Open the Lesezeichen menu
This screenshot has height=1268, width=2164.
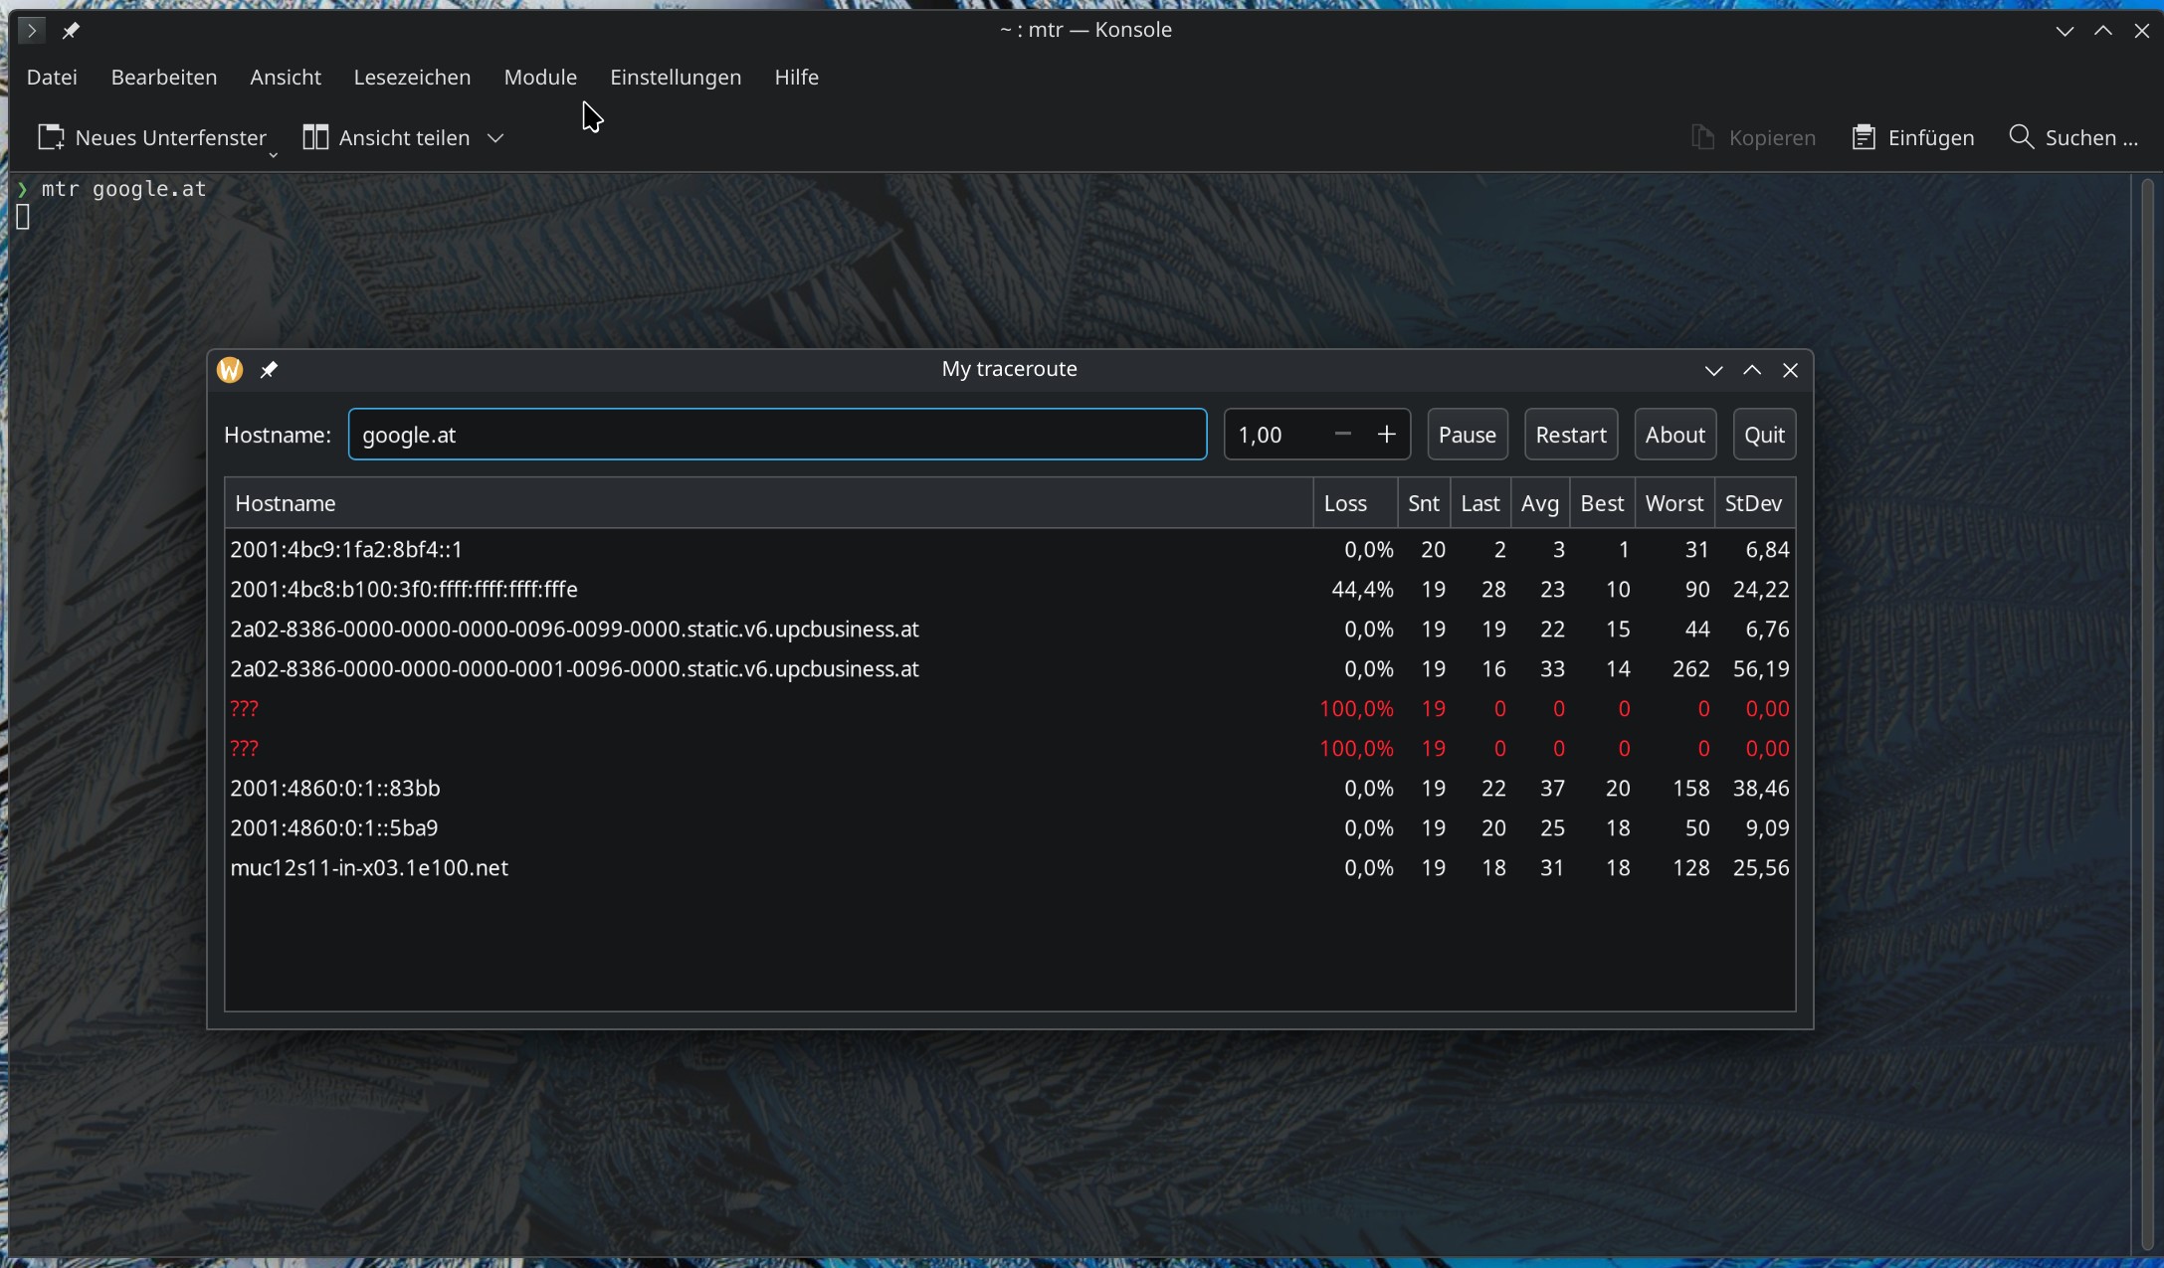[x=412, y=78]
